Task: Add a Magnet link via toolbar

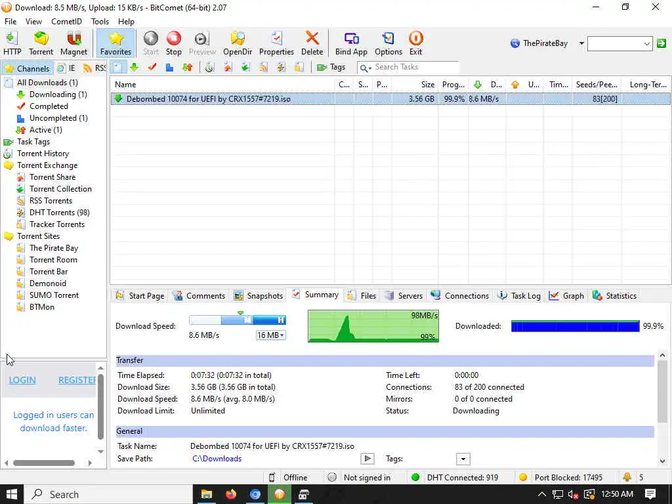Action: tap(73, 43)
